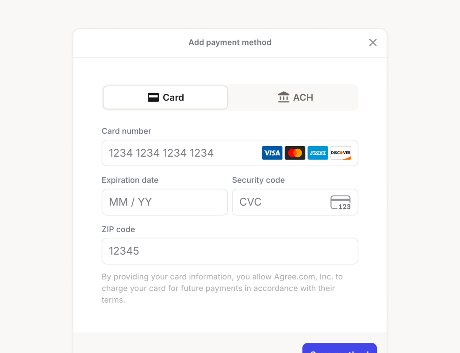The width and height of the screenshot is (460, 353).
Task: Click the "Expiration date" label
Action: coord(130,180)
